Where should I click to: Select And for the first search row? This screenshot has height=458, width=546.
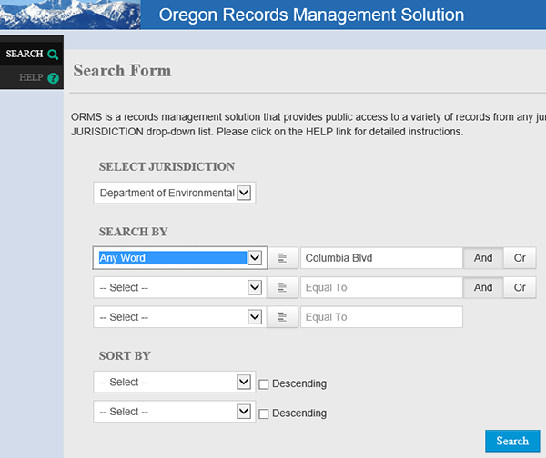coord(483,258)
